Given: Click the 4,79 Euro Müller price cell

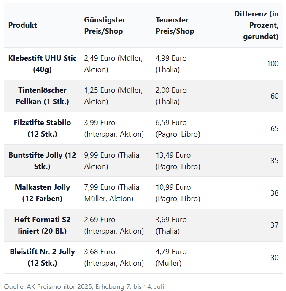Looking at the screenshot, I should [171, 257].
